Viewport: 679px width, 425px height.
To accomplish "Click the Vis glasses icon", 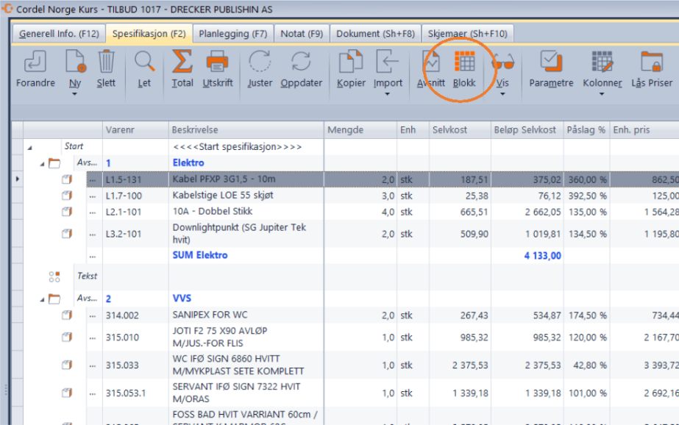I will pyautogui.click(x=502, y=62).
